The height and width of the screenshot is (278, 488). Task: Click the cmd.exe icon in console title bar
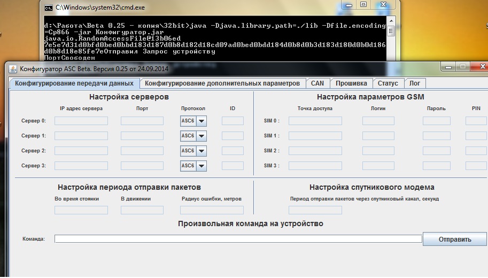pos(49,8)
